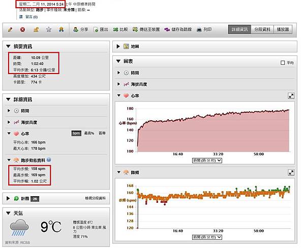Switch to the 分段資料 tab
This screenshot has height=250, width=305.
(262, 29)
